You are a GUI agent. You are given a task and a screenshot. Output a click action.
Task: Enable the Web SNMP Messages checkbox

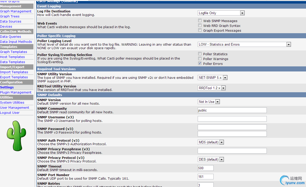pyautogui.click(x=200, y=21)
